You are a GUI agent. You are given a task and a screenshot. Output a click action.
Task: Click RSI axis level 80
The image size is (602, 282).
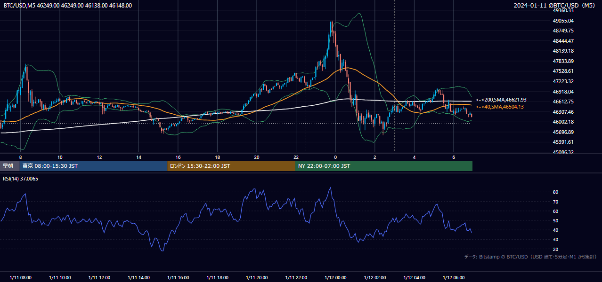tap(555, 192)
